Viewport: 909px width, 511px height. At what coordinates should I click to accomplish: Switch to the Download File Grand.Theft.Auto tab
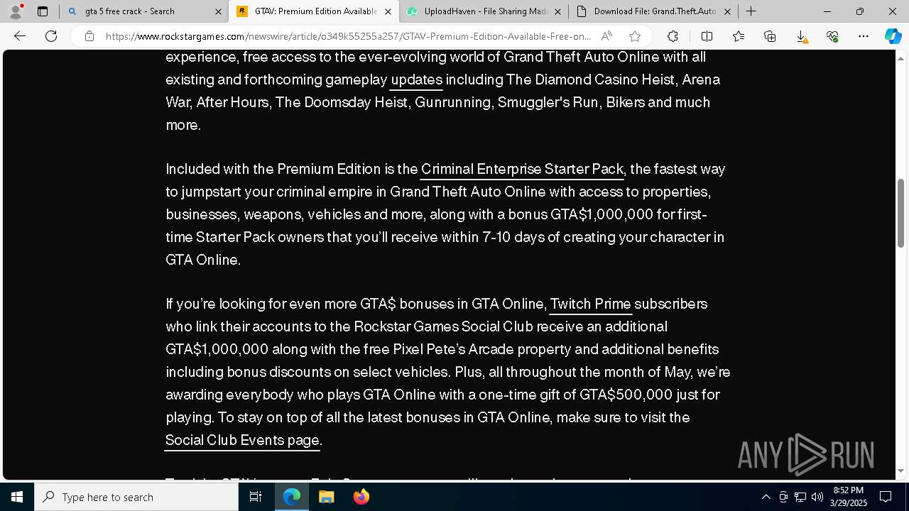coord(653,11)
